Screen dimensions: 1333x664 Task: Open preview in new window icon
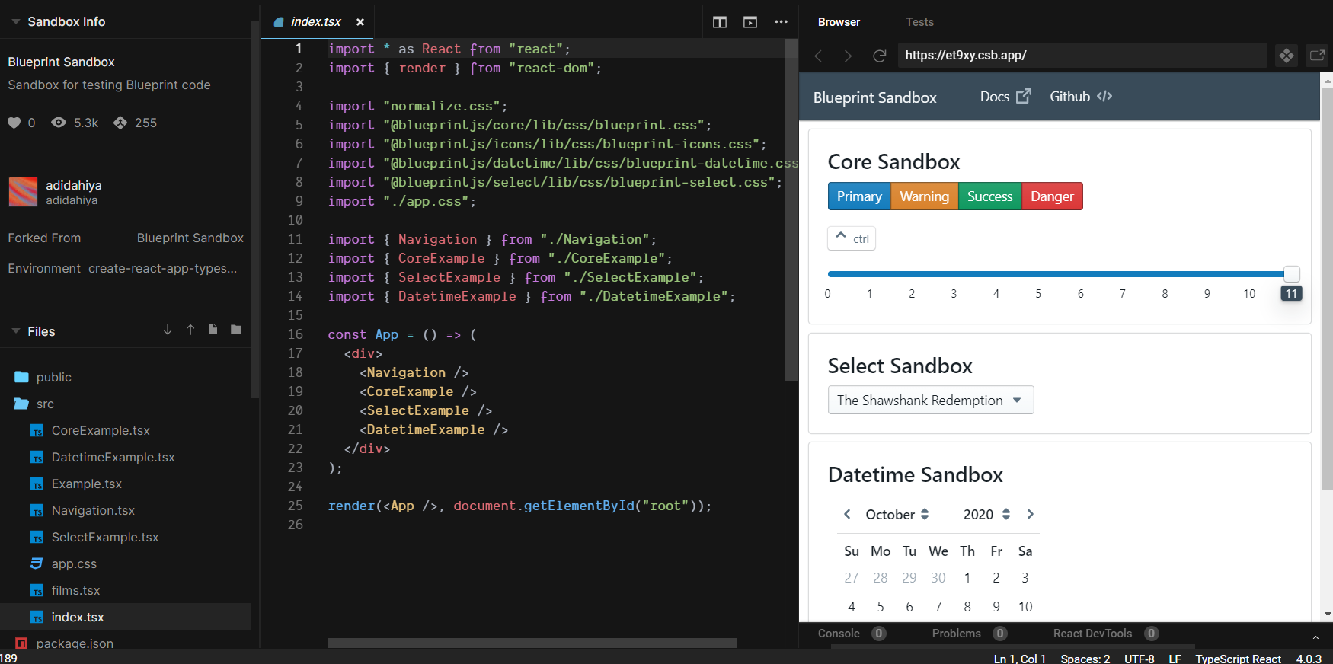(x=1316, y=56)
